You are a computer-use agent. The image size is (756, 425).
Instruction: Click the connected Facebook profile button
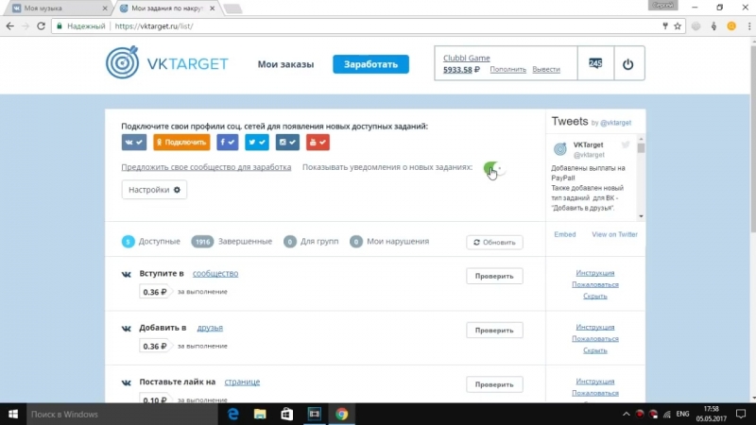click(228, 143)
